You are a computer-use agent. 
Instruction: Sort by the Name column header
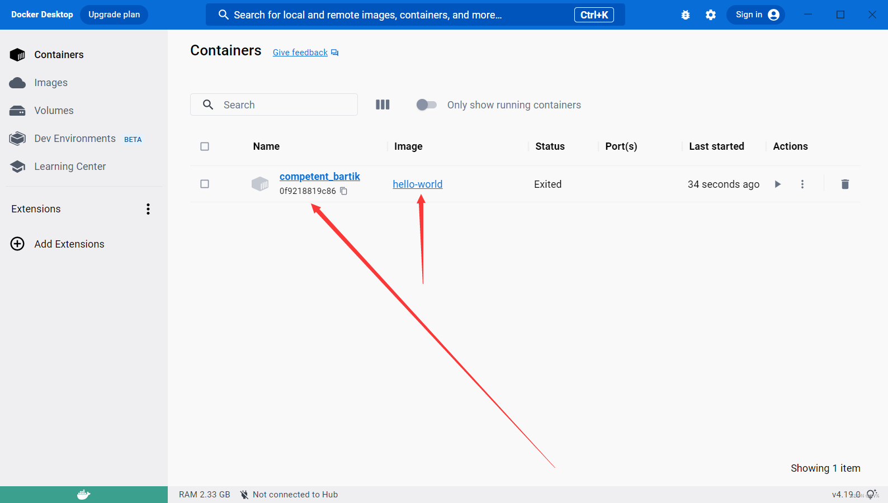(266, 146)
